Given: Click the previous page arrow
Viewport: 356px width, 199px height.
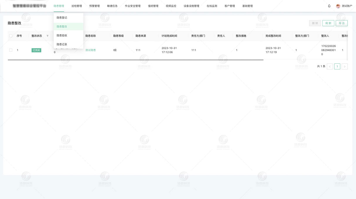Looking at the screenshot, I should pyautogui.click(x=330, y=66).
